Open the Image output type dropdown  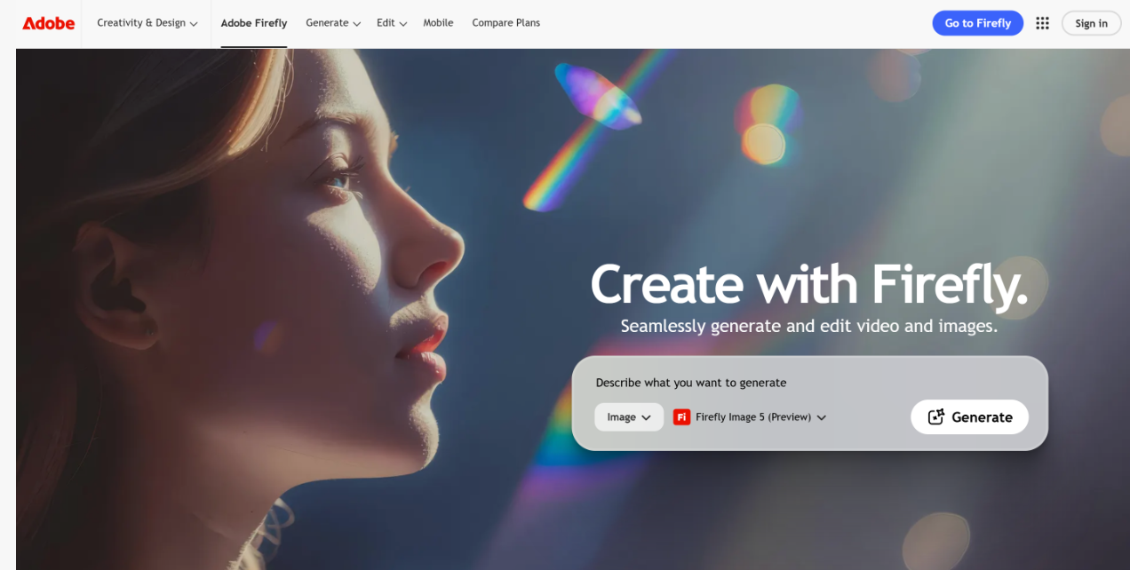click(x=629, y=416)
